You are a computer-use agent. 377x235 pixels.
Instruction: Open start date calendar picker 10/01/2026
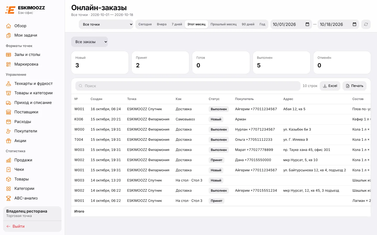[307, 24]
